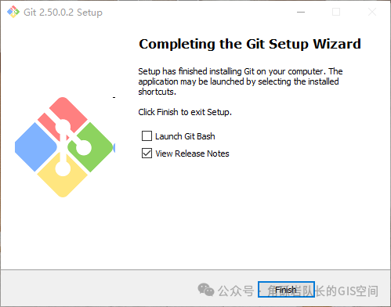391x307 pixels.
Task: Close the Git Setup window
Action: click(x=372, y=12)
